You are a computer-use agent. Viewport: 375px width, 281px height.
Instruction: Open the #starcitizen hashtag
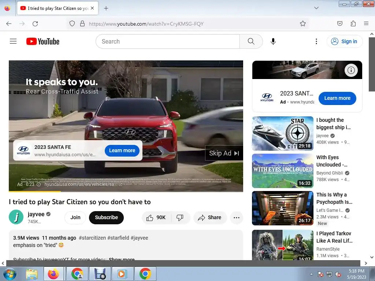click(x=92, y=238)
